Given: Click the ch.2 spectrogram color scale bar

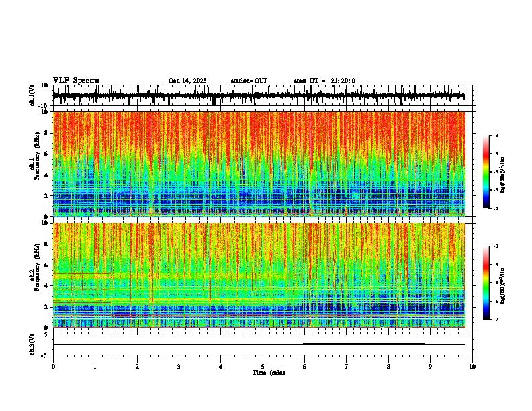Looking at the screenshot, I should 486,283.
